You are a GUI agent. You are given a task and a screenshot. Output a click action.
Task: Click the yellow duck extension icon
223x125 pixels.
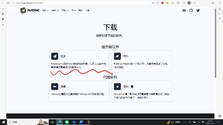[168, 3]
